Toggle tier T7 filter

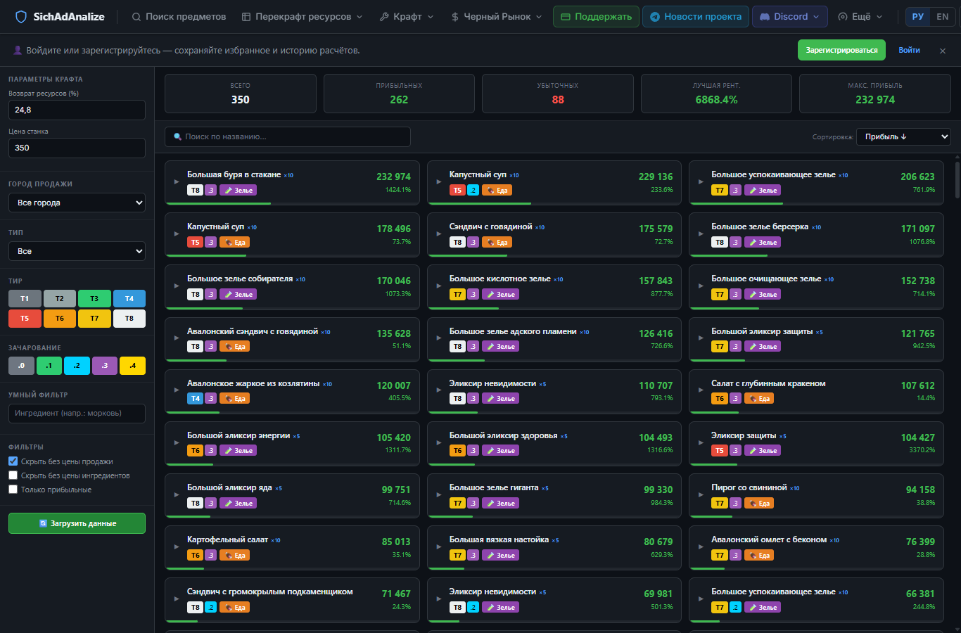click(94, 319)
